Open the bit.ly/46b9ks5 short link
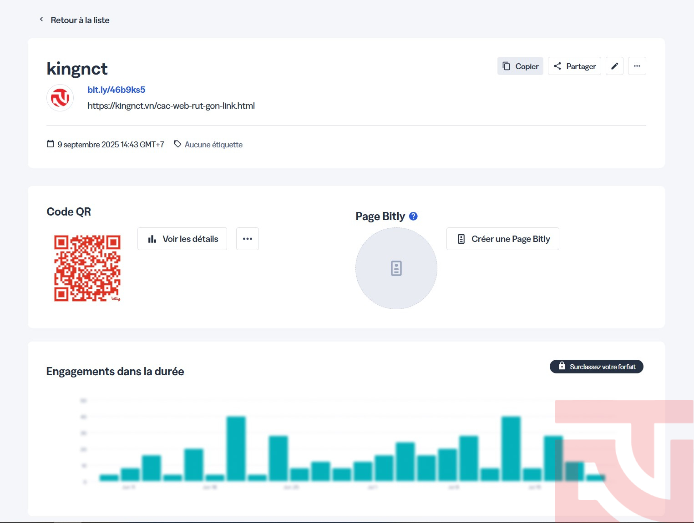The width and height of the screenshot is (694, 523). point(117,90)
